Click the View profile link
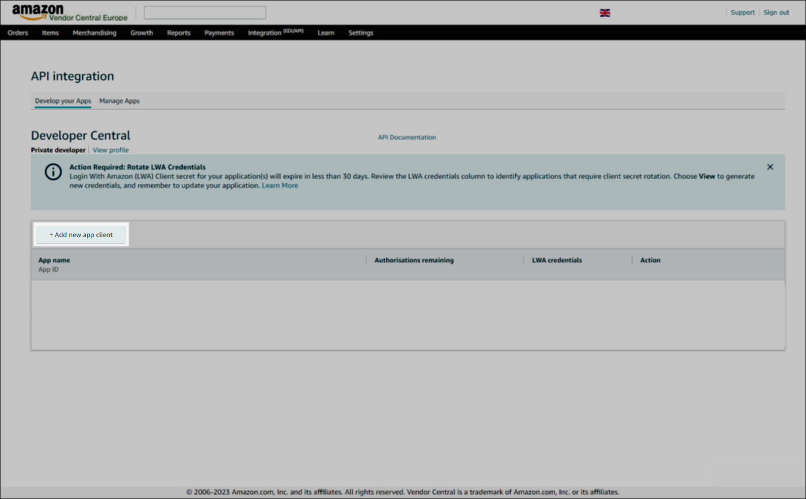Image resolution: width=806 pixels, height=499 pixels. [x=111, y=150]
